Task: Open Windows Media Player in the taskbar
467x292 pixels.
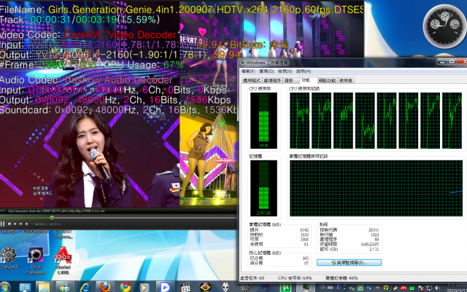Action: click(x=144, y=287)
